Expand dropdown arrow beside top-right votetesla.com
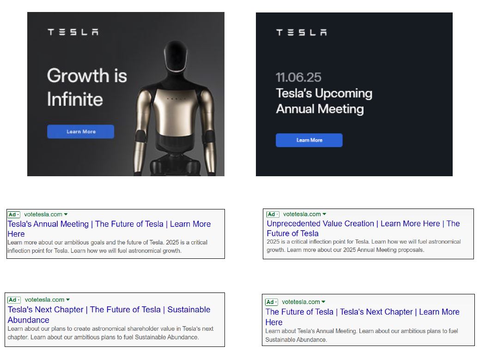 324,215
